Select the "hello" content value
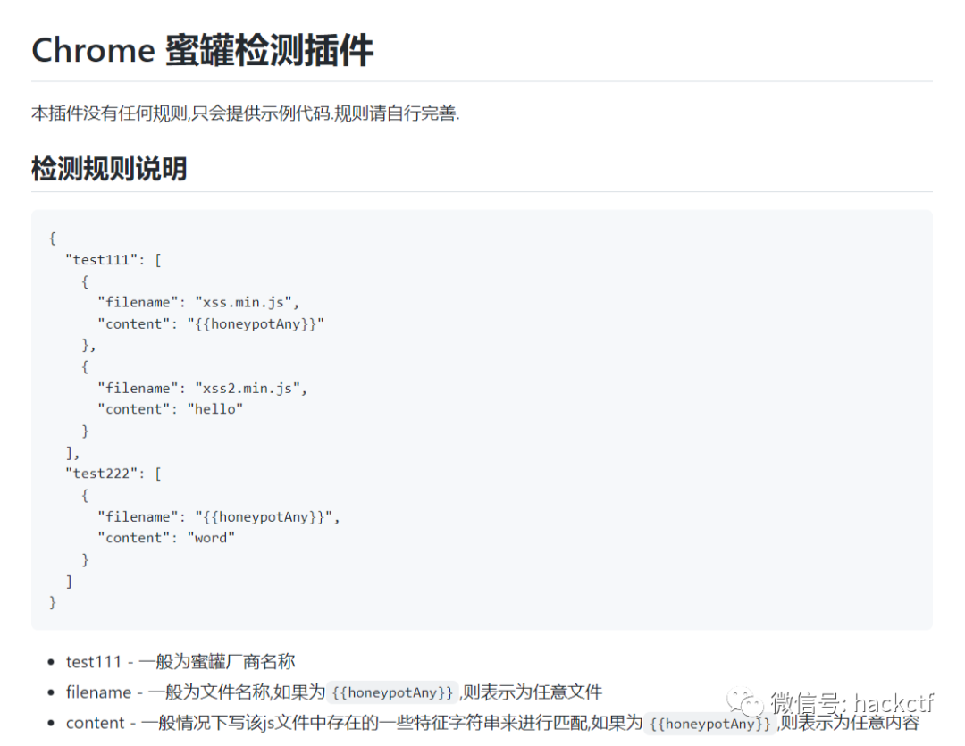Viewport: 965px width, 746px height. pyautogui.click(x=214, y=409)
